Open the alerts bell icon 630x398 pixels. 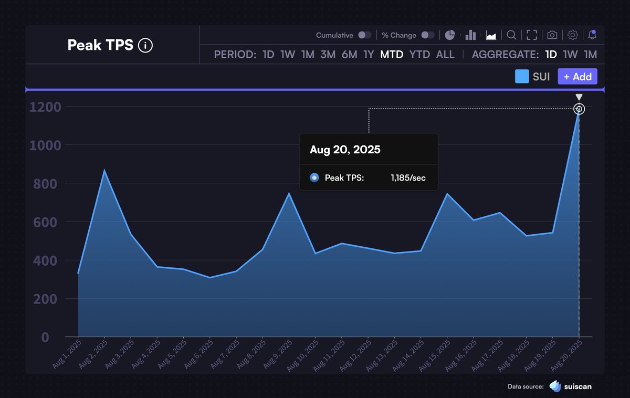point(592,35)
